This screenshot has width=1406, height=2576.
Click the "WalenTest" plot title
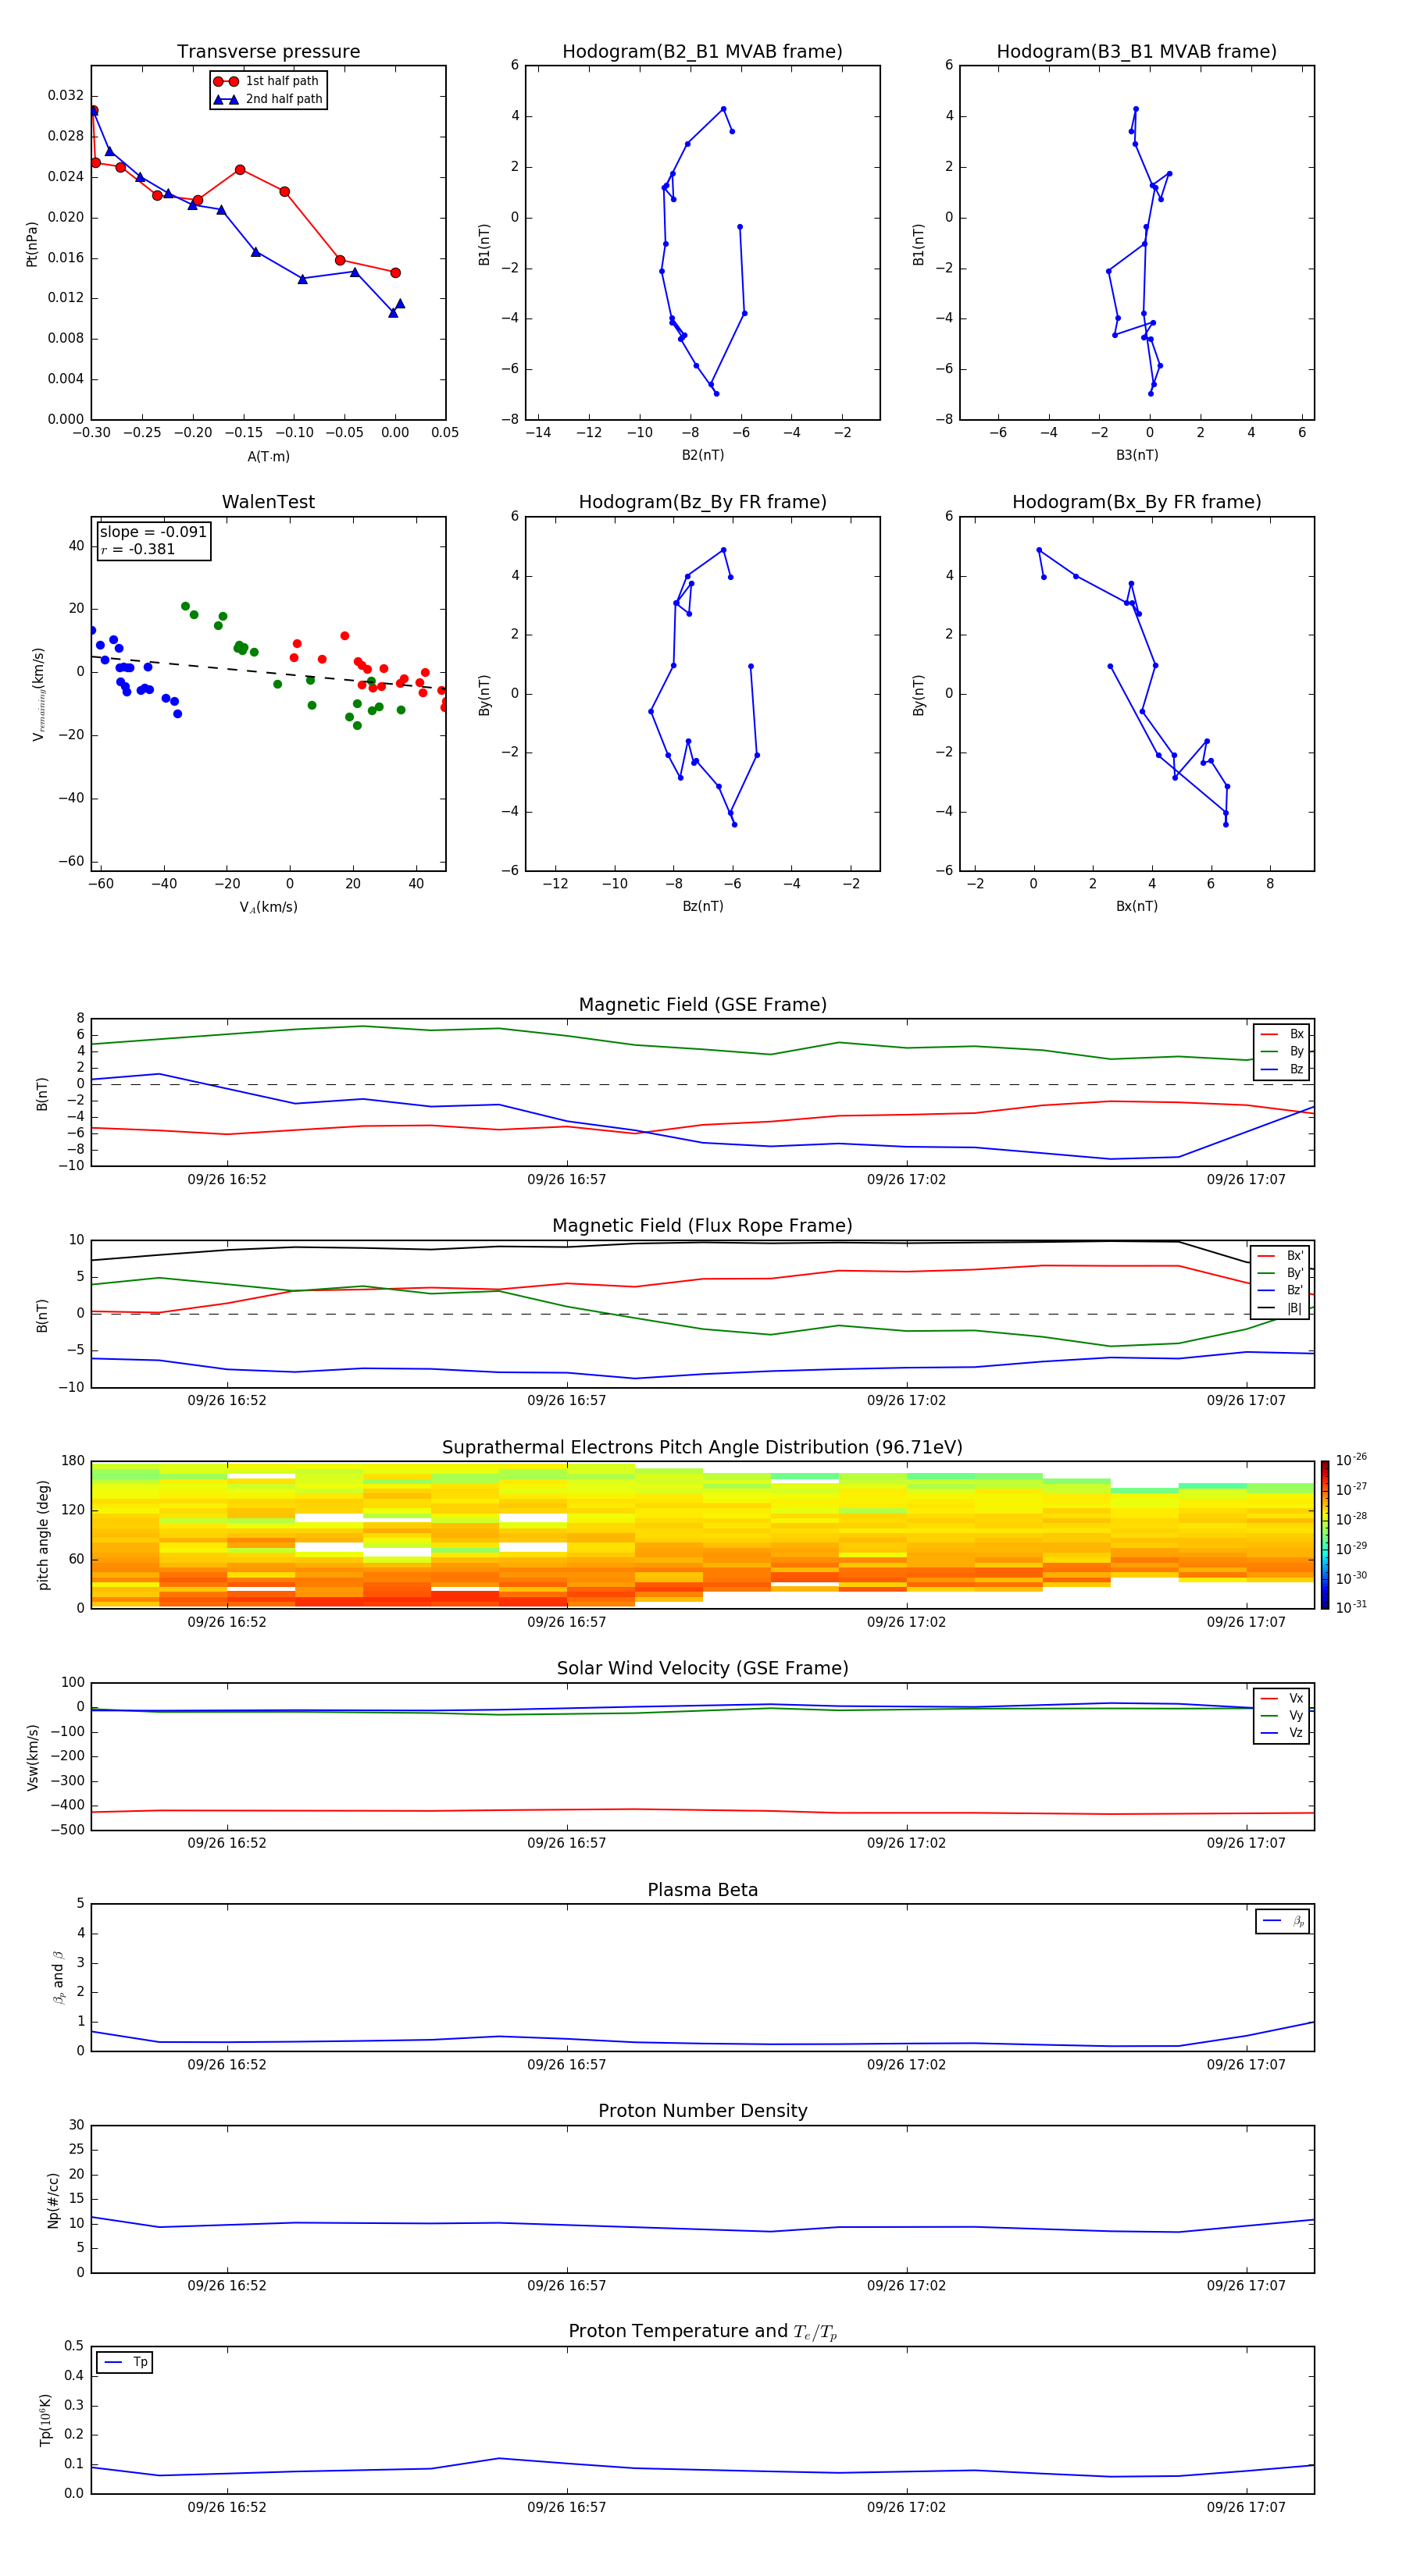(268, 502)
